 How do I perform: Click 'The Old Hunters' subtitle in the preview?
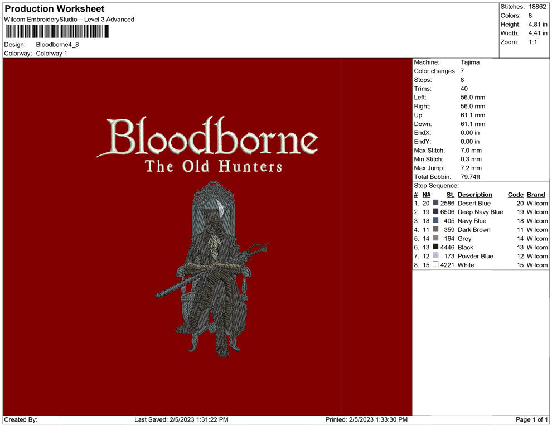click(214, 166)
